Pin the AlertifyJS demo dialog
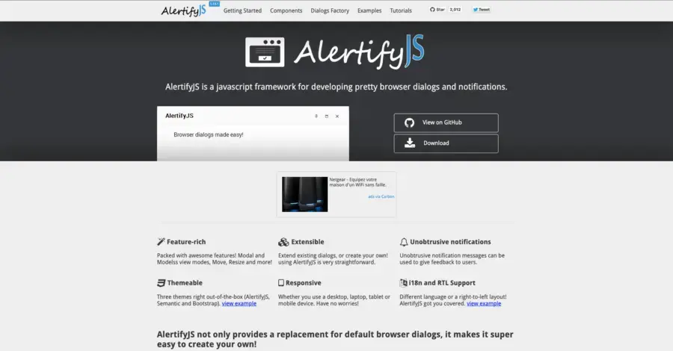Image resolution: width=673 pixels, height=351 pixels. click(x=316, y=117)
